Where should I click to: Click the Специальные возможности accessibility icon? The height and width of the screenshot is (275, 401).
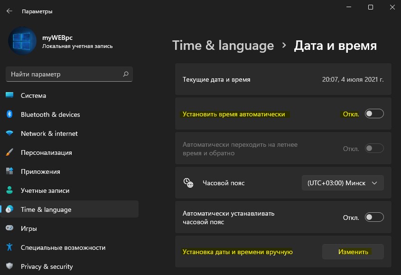[9, 247]
